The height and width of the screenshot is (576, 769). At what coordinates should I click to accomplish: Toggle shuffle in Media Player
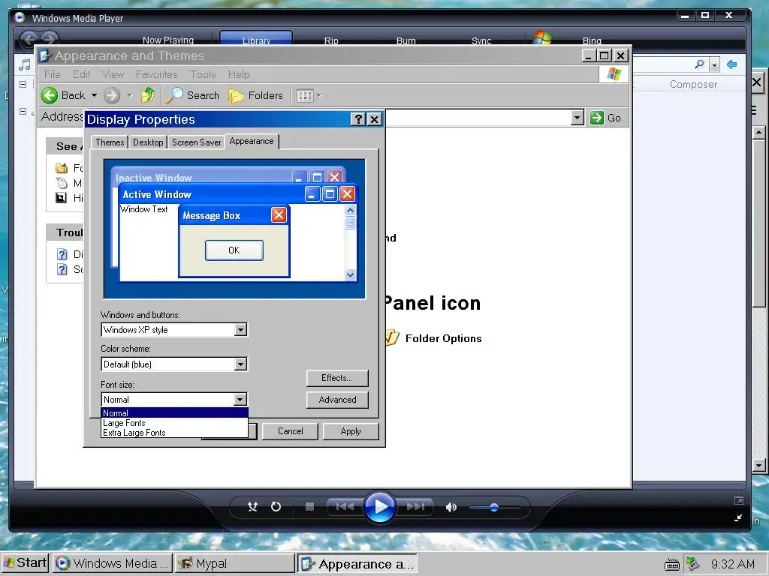252,506
